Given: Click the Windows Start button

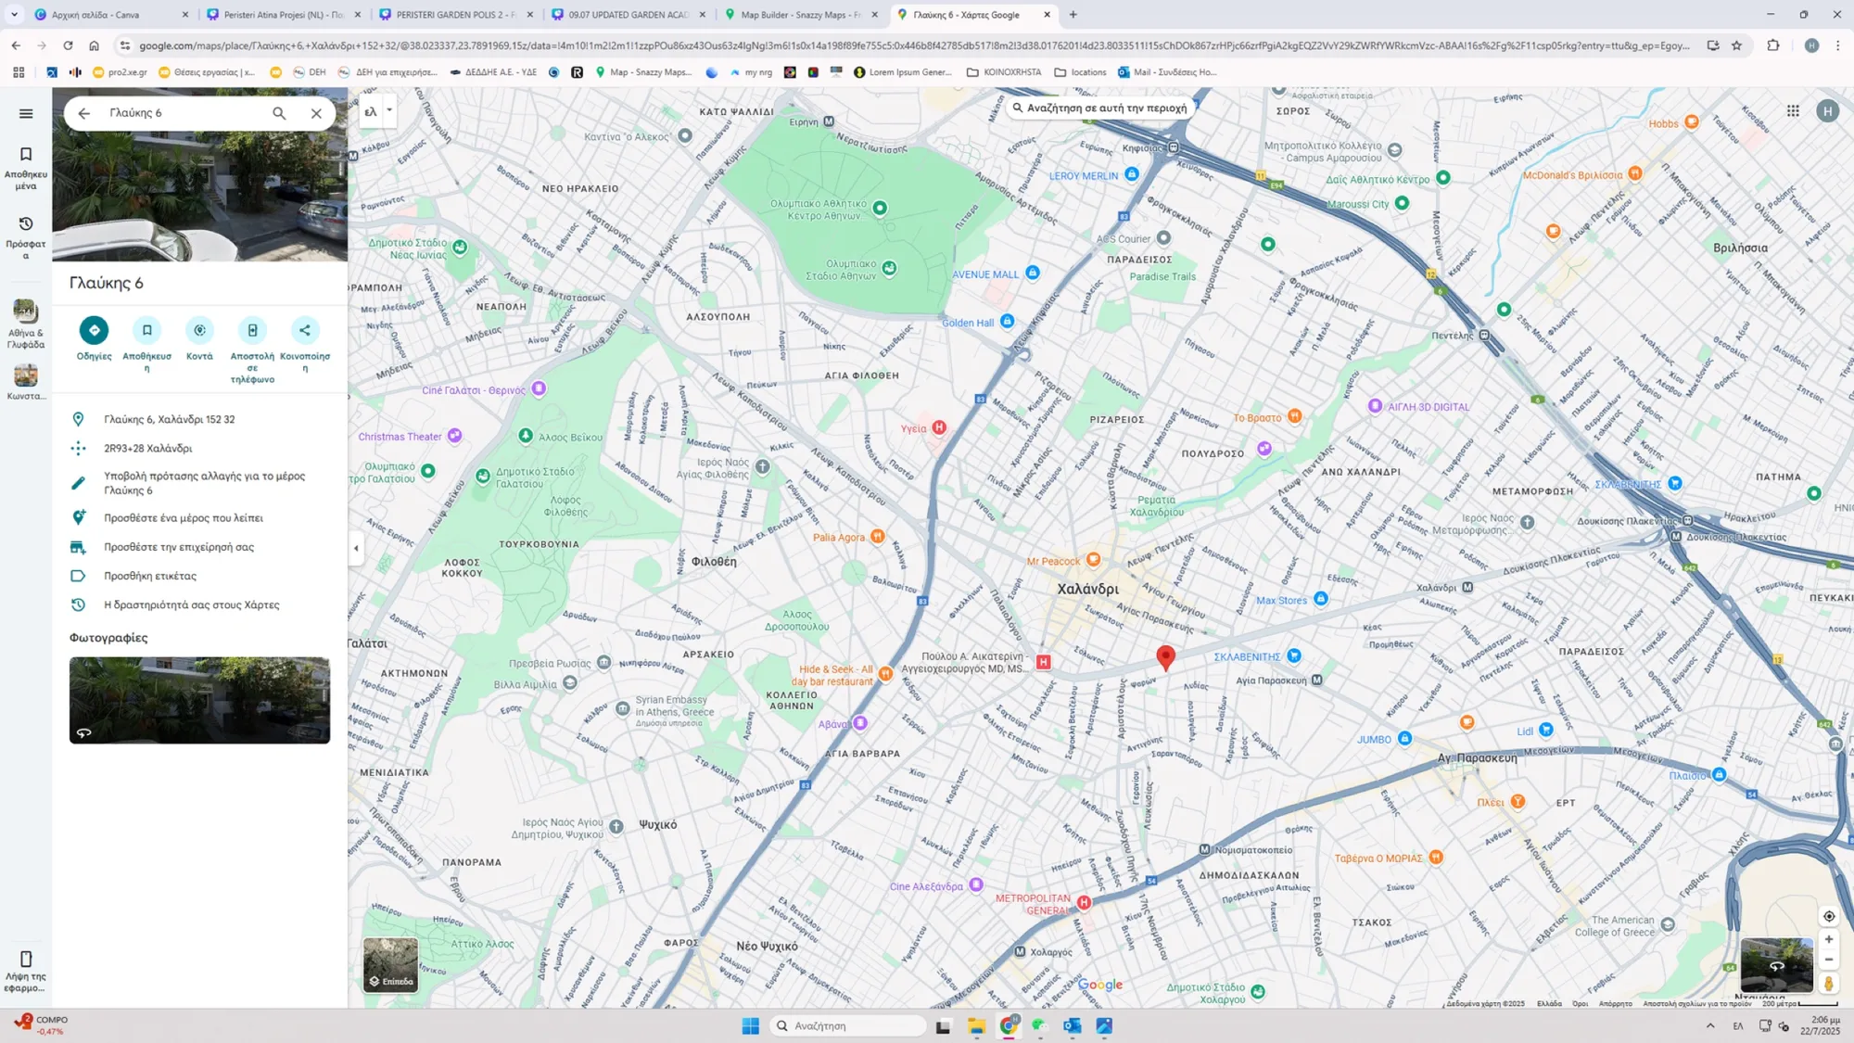Looking at the screenshot, I should (750, 1025).
